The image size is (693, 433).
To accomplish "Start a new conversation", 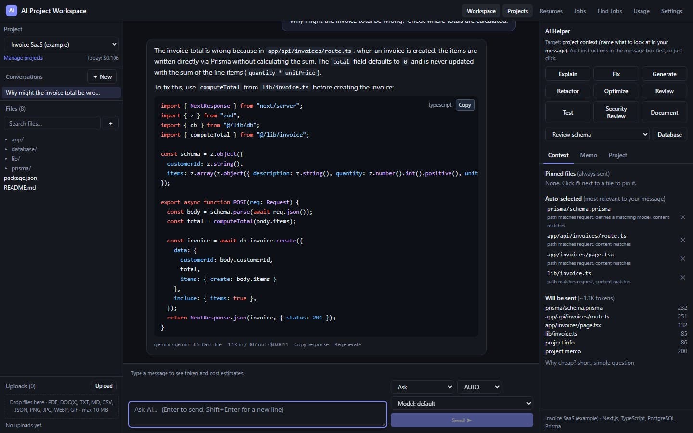I will coord(103,77).
